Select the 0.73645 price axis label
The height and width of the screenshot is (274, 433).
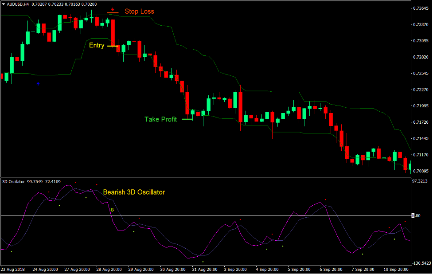(x=421, y=8)
